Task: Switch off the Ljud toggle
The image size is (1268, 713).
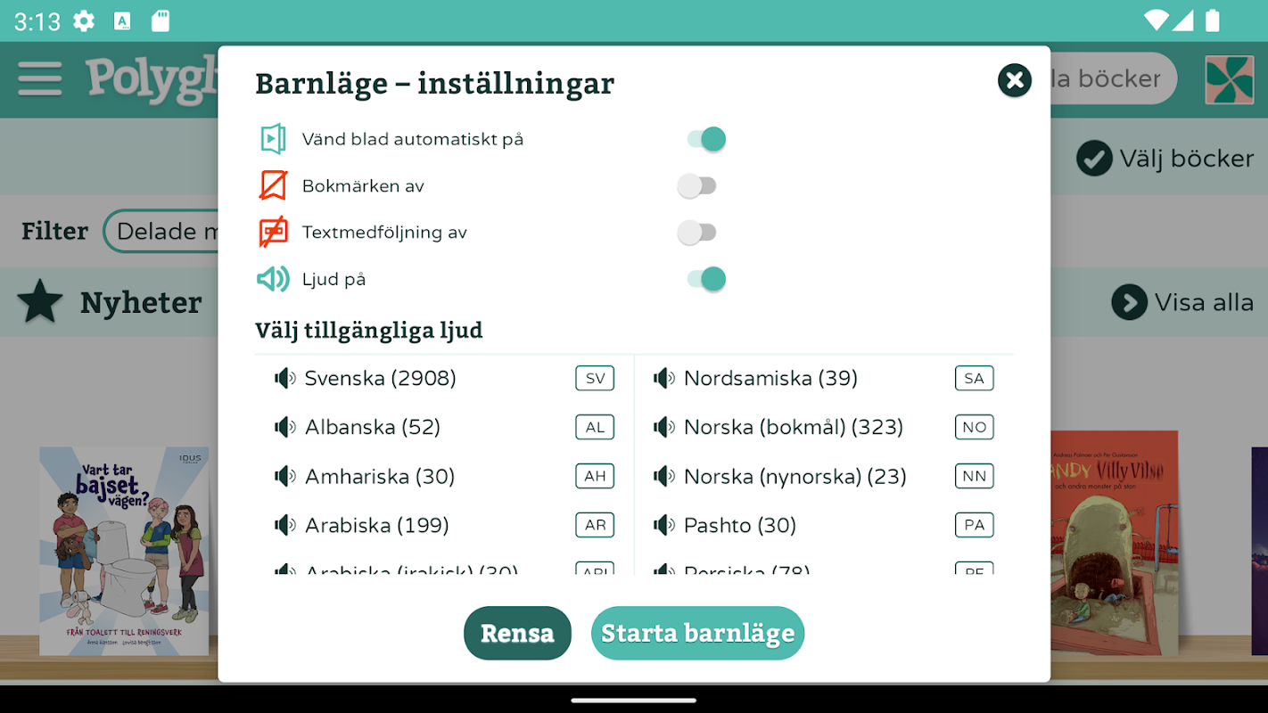Action: tap(706, 279)
